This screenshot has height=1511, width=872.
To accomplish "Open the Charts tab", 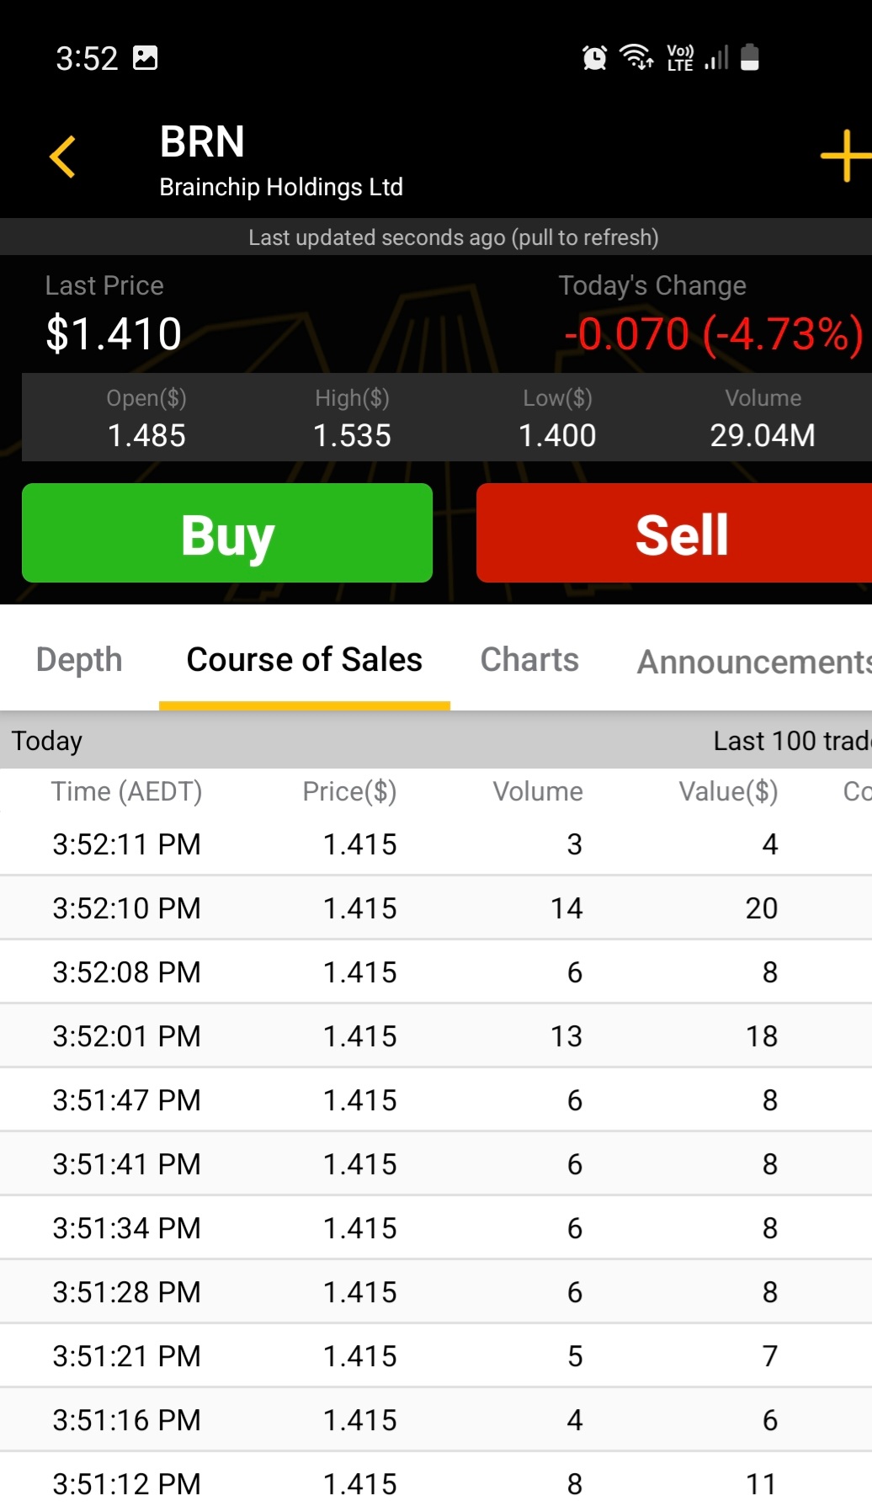I will click(x=529, y=660).
